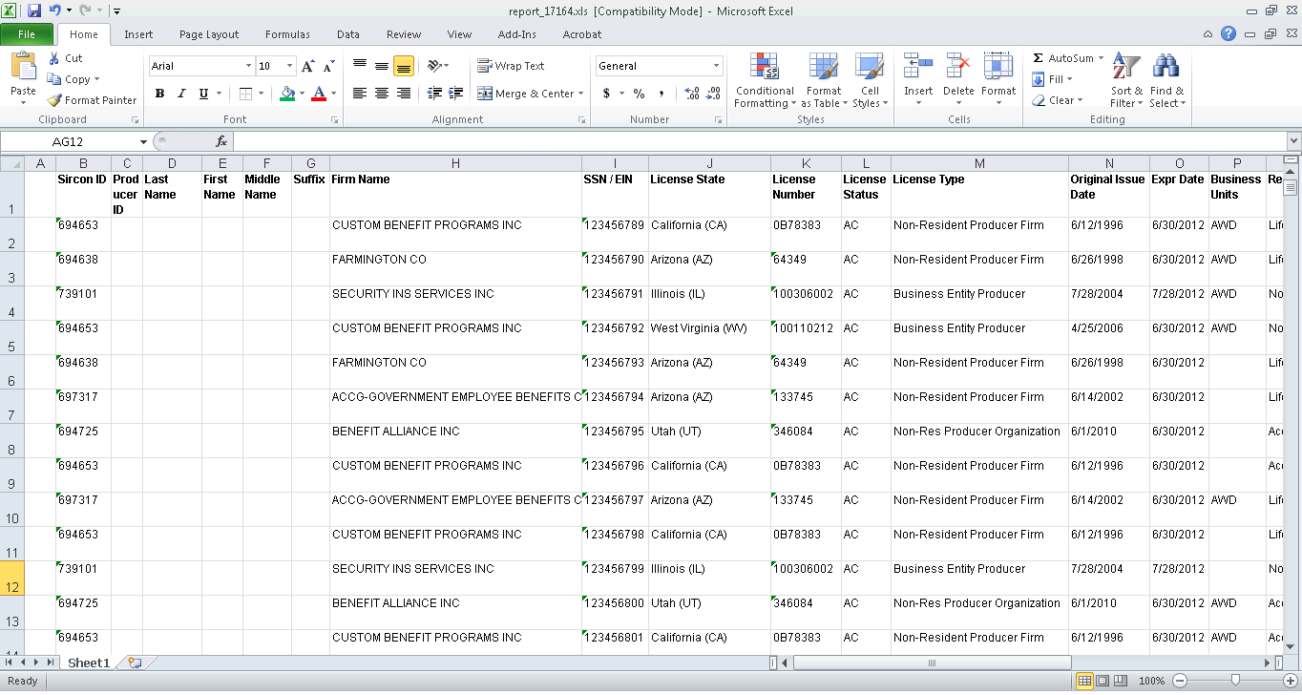1302x695 pixels.
Task: Open the General number format dropdown
Action: coord(717,66)
